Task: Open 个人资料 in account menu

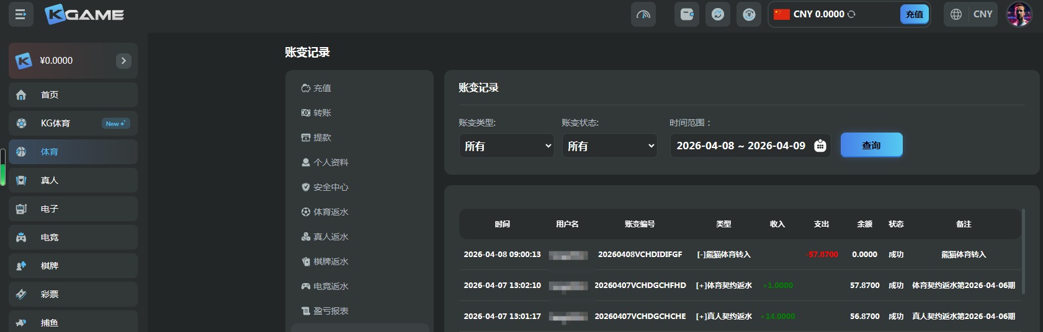Action: tap(325, 162)
